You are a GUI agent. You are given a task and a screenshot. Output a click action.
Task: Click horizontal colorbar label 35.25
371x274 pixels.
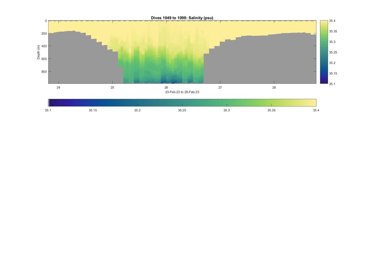click(182, 110)
